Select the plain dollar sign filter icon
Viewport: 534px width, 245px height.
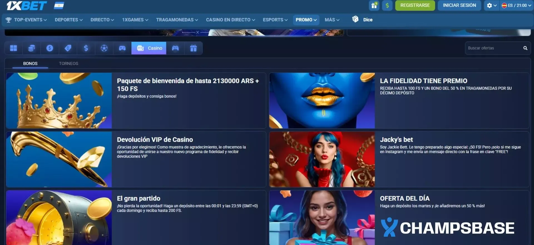(86, 48)
